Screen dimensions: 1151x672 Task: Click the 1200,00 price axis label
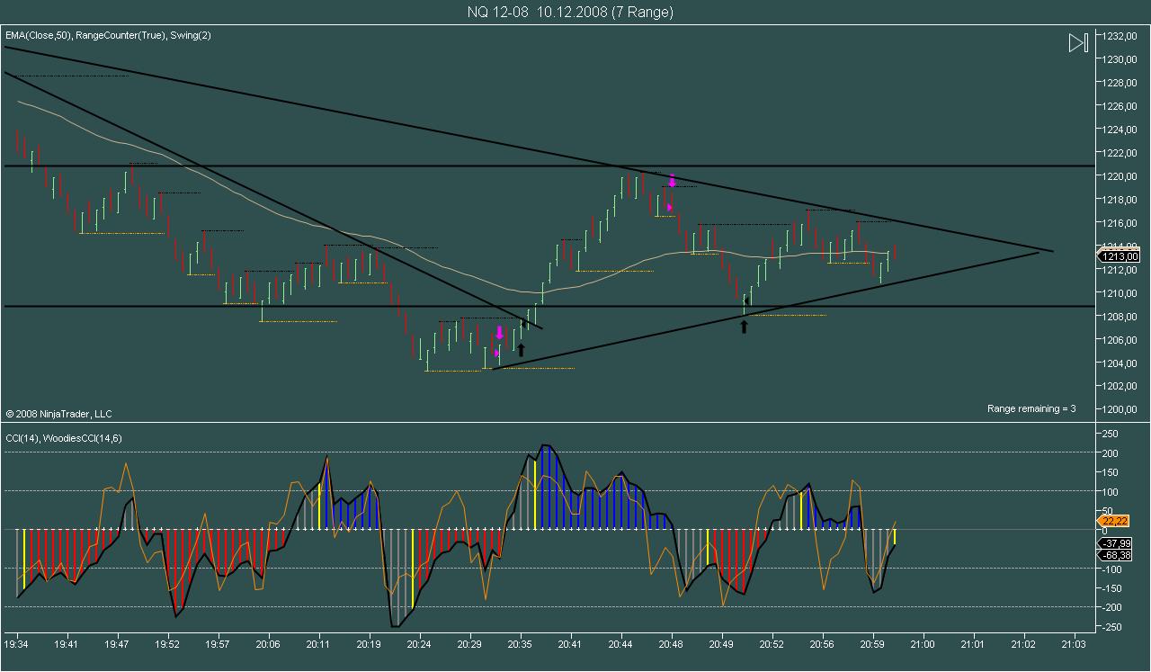pyautogui.click(x=1121, y=409)
